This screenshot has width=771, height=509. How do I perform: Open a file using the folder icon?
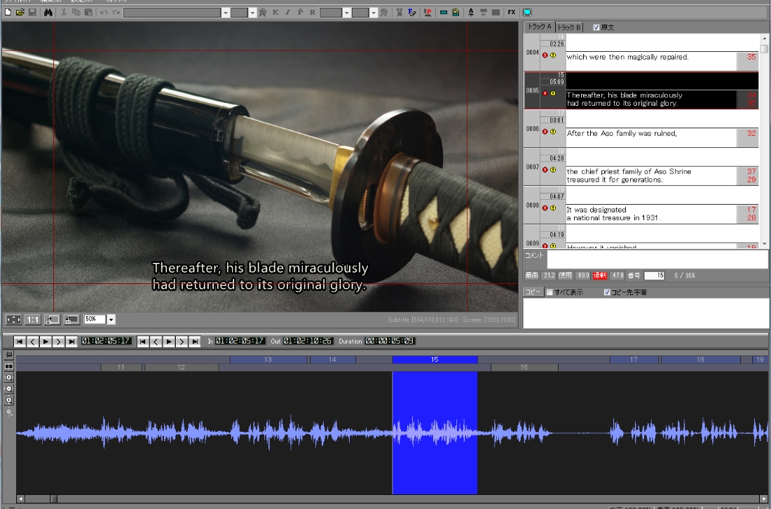click(x=20, y=13)
